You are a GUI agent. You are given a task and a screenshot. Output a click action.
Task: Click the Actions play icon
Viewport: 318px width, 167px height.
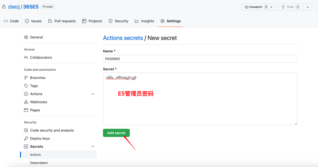tap(26, 94)
